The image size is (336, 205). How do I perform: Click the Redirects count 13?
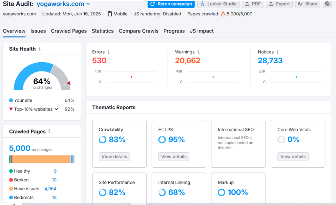(x=54, y=197)
